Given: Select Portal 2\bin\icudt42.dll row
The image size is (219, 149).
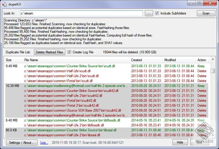Looking at the screenshot, I should coord(107,106).
